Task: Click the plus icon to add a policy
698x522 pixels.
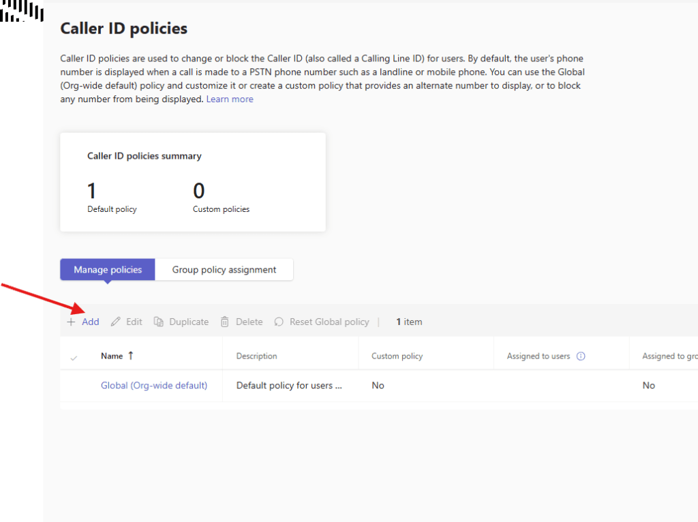Action: click(71, 322)
